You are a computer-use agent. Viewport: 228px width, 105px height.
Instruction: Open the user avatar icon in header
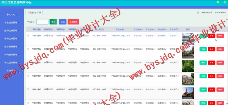[225, 2]
